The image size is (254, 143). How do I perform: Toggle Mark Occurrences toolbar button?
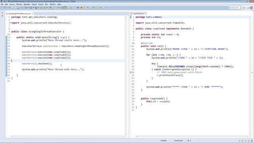[x=65, y=8]
